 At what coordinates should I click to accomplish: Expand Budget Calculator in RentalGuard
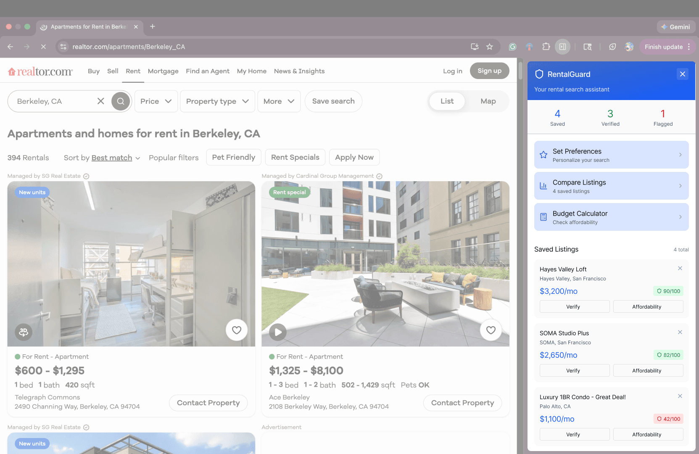(x=611, y=217)
